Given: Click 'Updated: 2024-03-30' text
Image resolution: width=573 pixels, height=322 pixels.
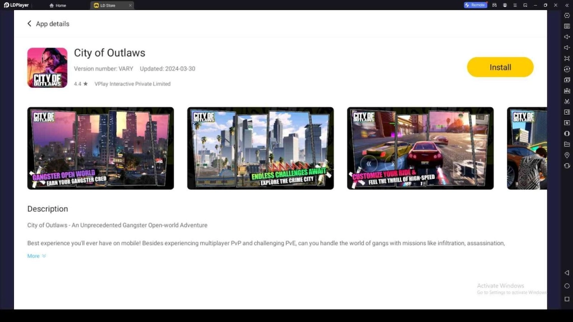Looking at the screenshot, I should tap(167, 69).
